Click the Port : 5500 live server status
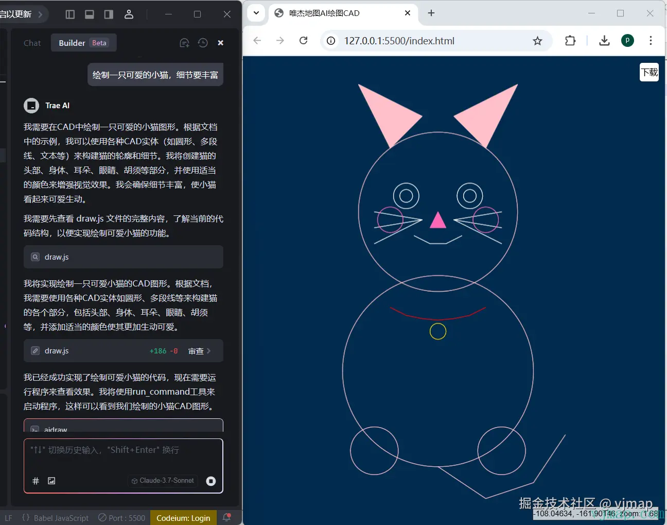This screenshot has width=667, height=525. pyautogui.click(x=122, y=518)
